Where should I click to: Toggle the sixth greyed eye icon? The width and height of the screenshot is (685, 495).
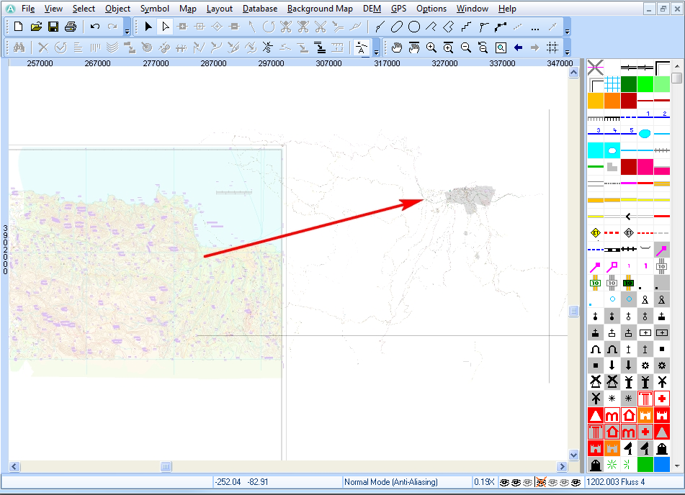click(565, 482)
